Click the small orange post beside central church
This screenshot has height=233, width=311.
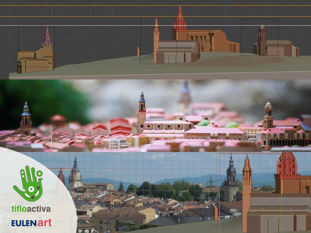(x=138, y=51)
